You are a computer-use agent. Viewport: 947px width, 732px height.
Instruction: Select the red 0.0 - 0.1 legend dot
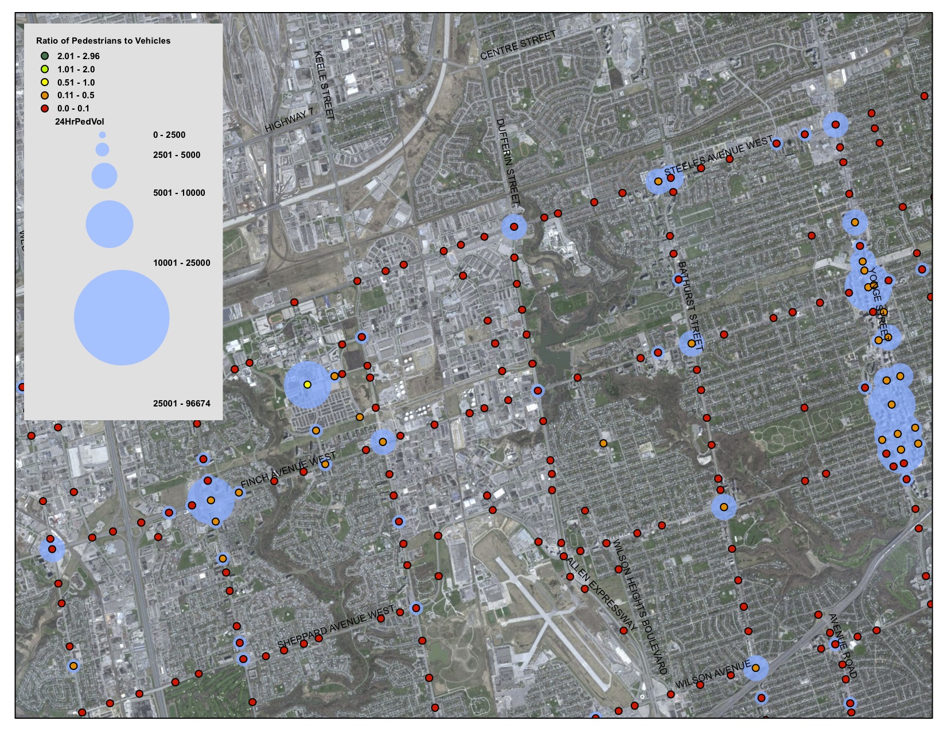[45, 108]
